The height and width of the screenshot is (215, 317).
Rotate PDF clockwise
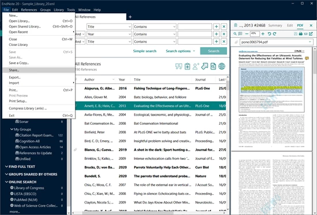[x=274, y=34]
